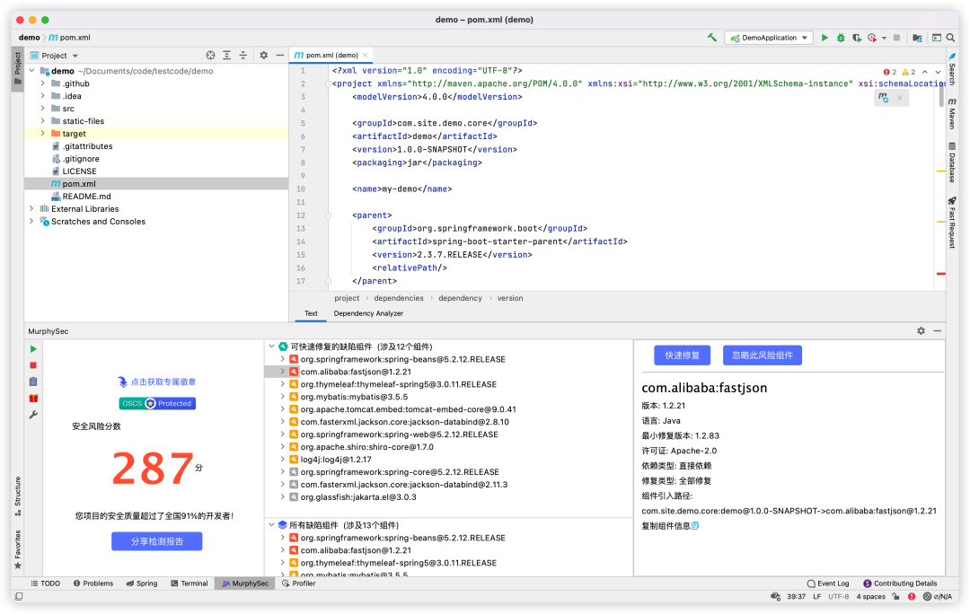The width and height of the screenshot is (970, 614).
Task: Select file in project tree with locate icon
Action: click(x=211, y=55)
